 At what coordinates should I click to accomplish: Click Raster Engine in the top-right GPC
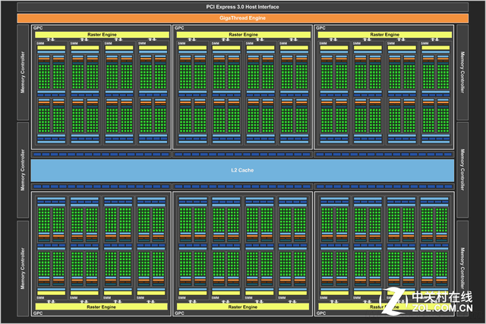[384, 35]
